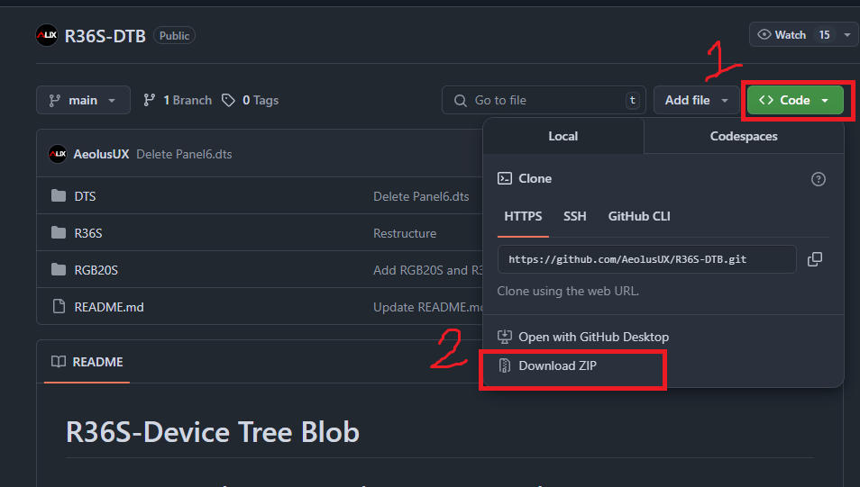Image resolution: width=860 pixels, height=487 pixels.
Task: Open DTS row commit message Delete Panel6.dts
Action: (x=421, y=196)
